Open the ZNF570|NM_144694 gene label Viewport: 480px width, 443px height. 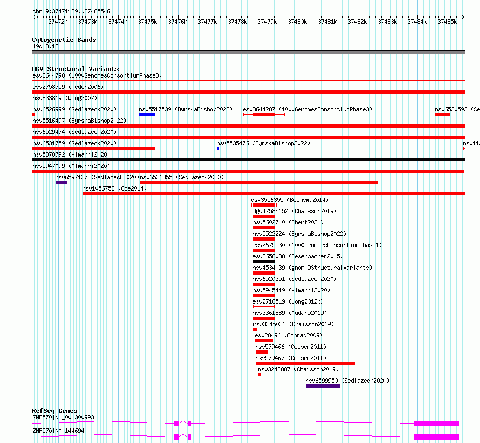tap(58, 431)
